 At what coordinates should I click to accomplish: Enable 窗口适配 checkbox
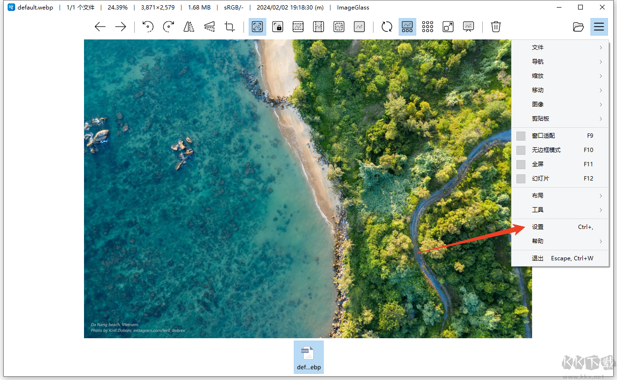click(x=521, y=136)
